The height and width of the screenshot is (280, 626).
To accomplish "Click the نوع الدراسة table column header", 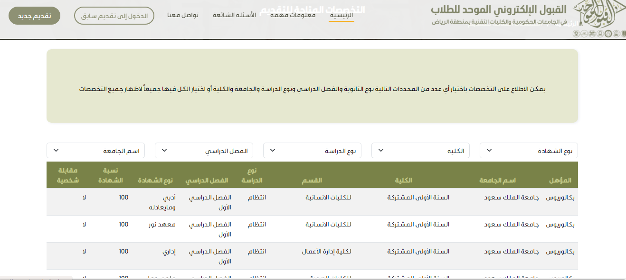I will coord(252,175).
